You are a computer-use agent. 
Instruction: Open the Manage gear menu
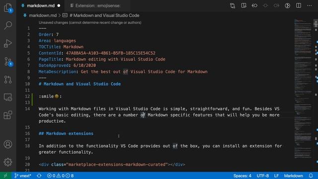[x=8, y=162]
